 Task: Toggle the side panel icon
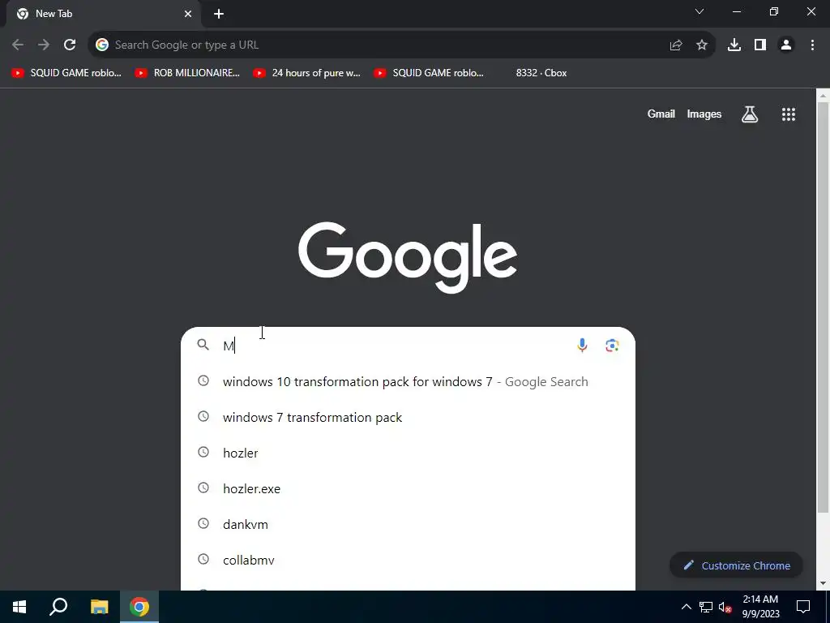click(760, 45)
